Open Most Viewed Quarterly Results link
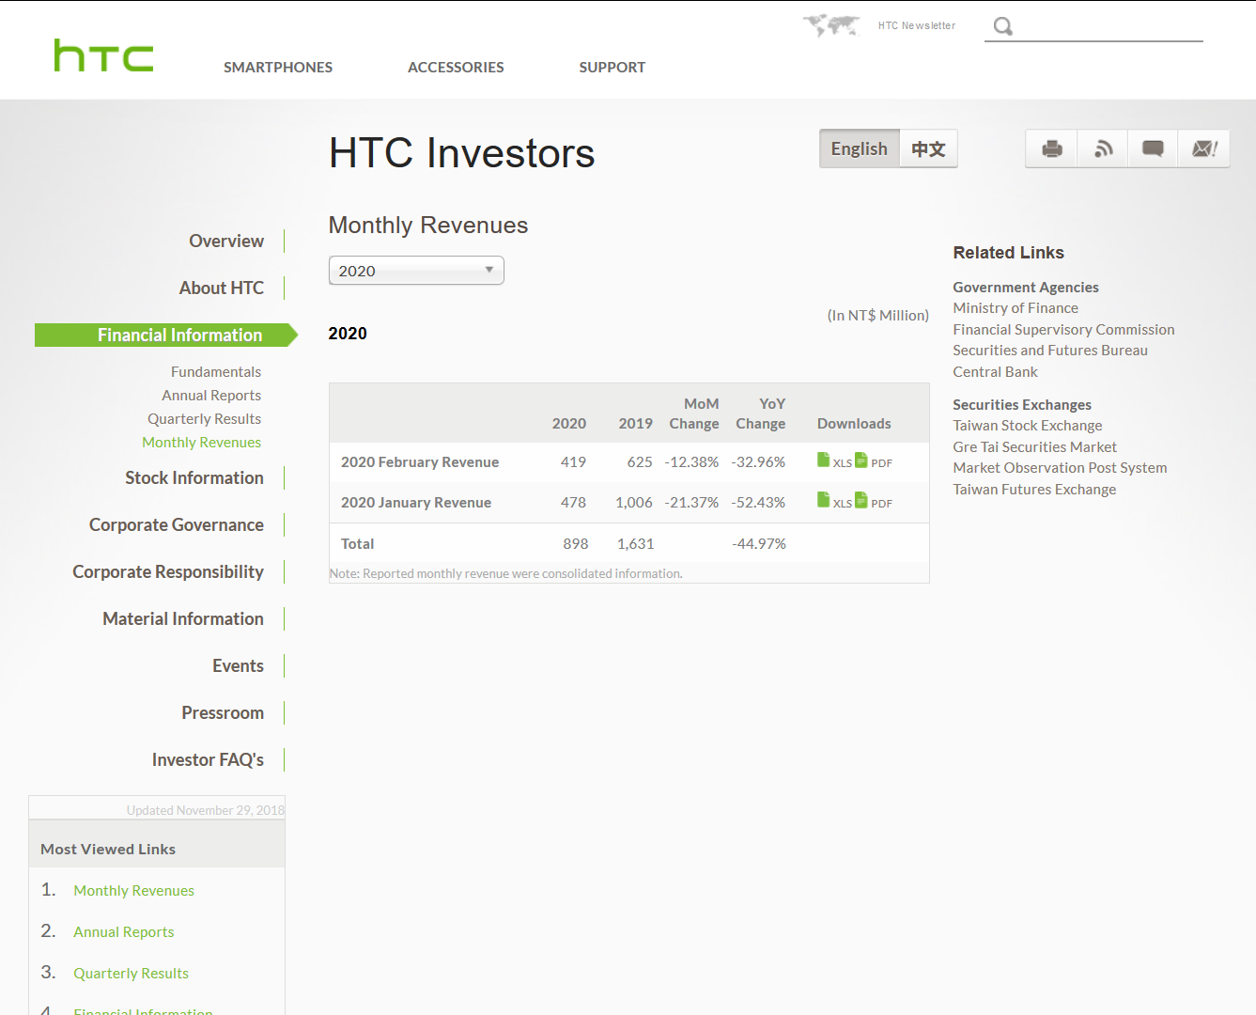Image resolution: width=1256 pixels, height=1015 pixels. [131, 974]
